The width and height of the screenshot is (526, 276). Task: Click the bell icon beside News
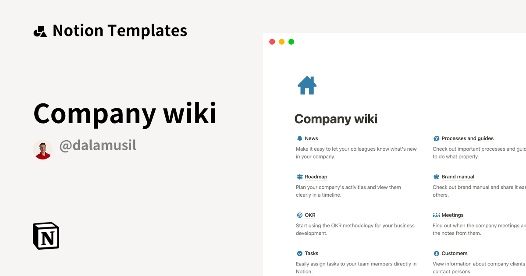pos(300,138)
